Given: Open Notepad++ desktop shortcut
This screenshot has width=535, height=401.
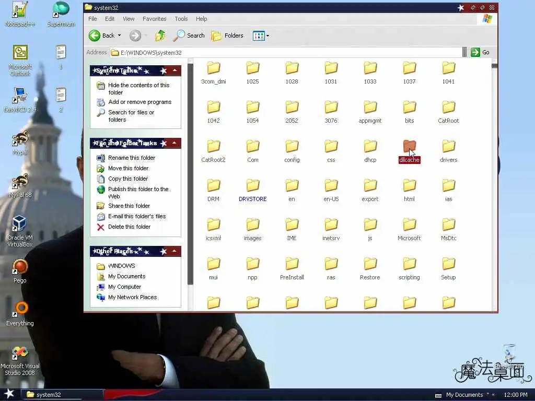Looking at the screenshot, I should (x=20, y=14).
